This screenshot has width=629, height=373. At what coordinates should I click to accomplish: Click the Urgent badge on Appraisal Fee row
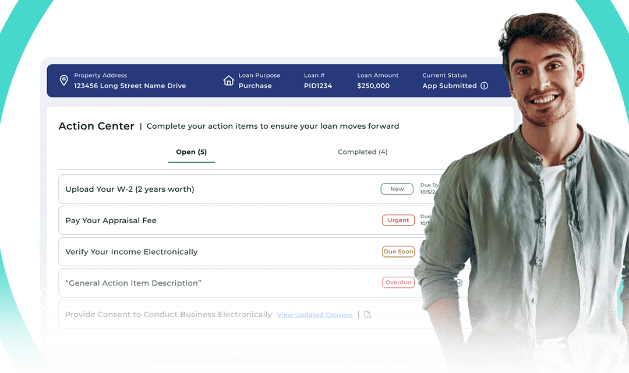coord(398,220)
